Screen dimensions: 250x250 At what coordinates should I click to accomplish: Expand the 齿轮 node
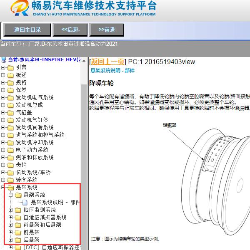(3, 165)
